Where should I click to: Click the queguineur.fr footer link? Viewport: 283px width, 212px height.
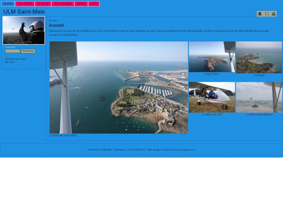tap(188, 150)
